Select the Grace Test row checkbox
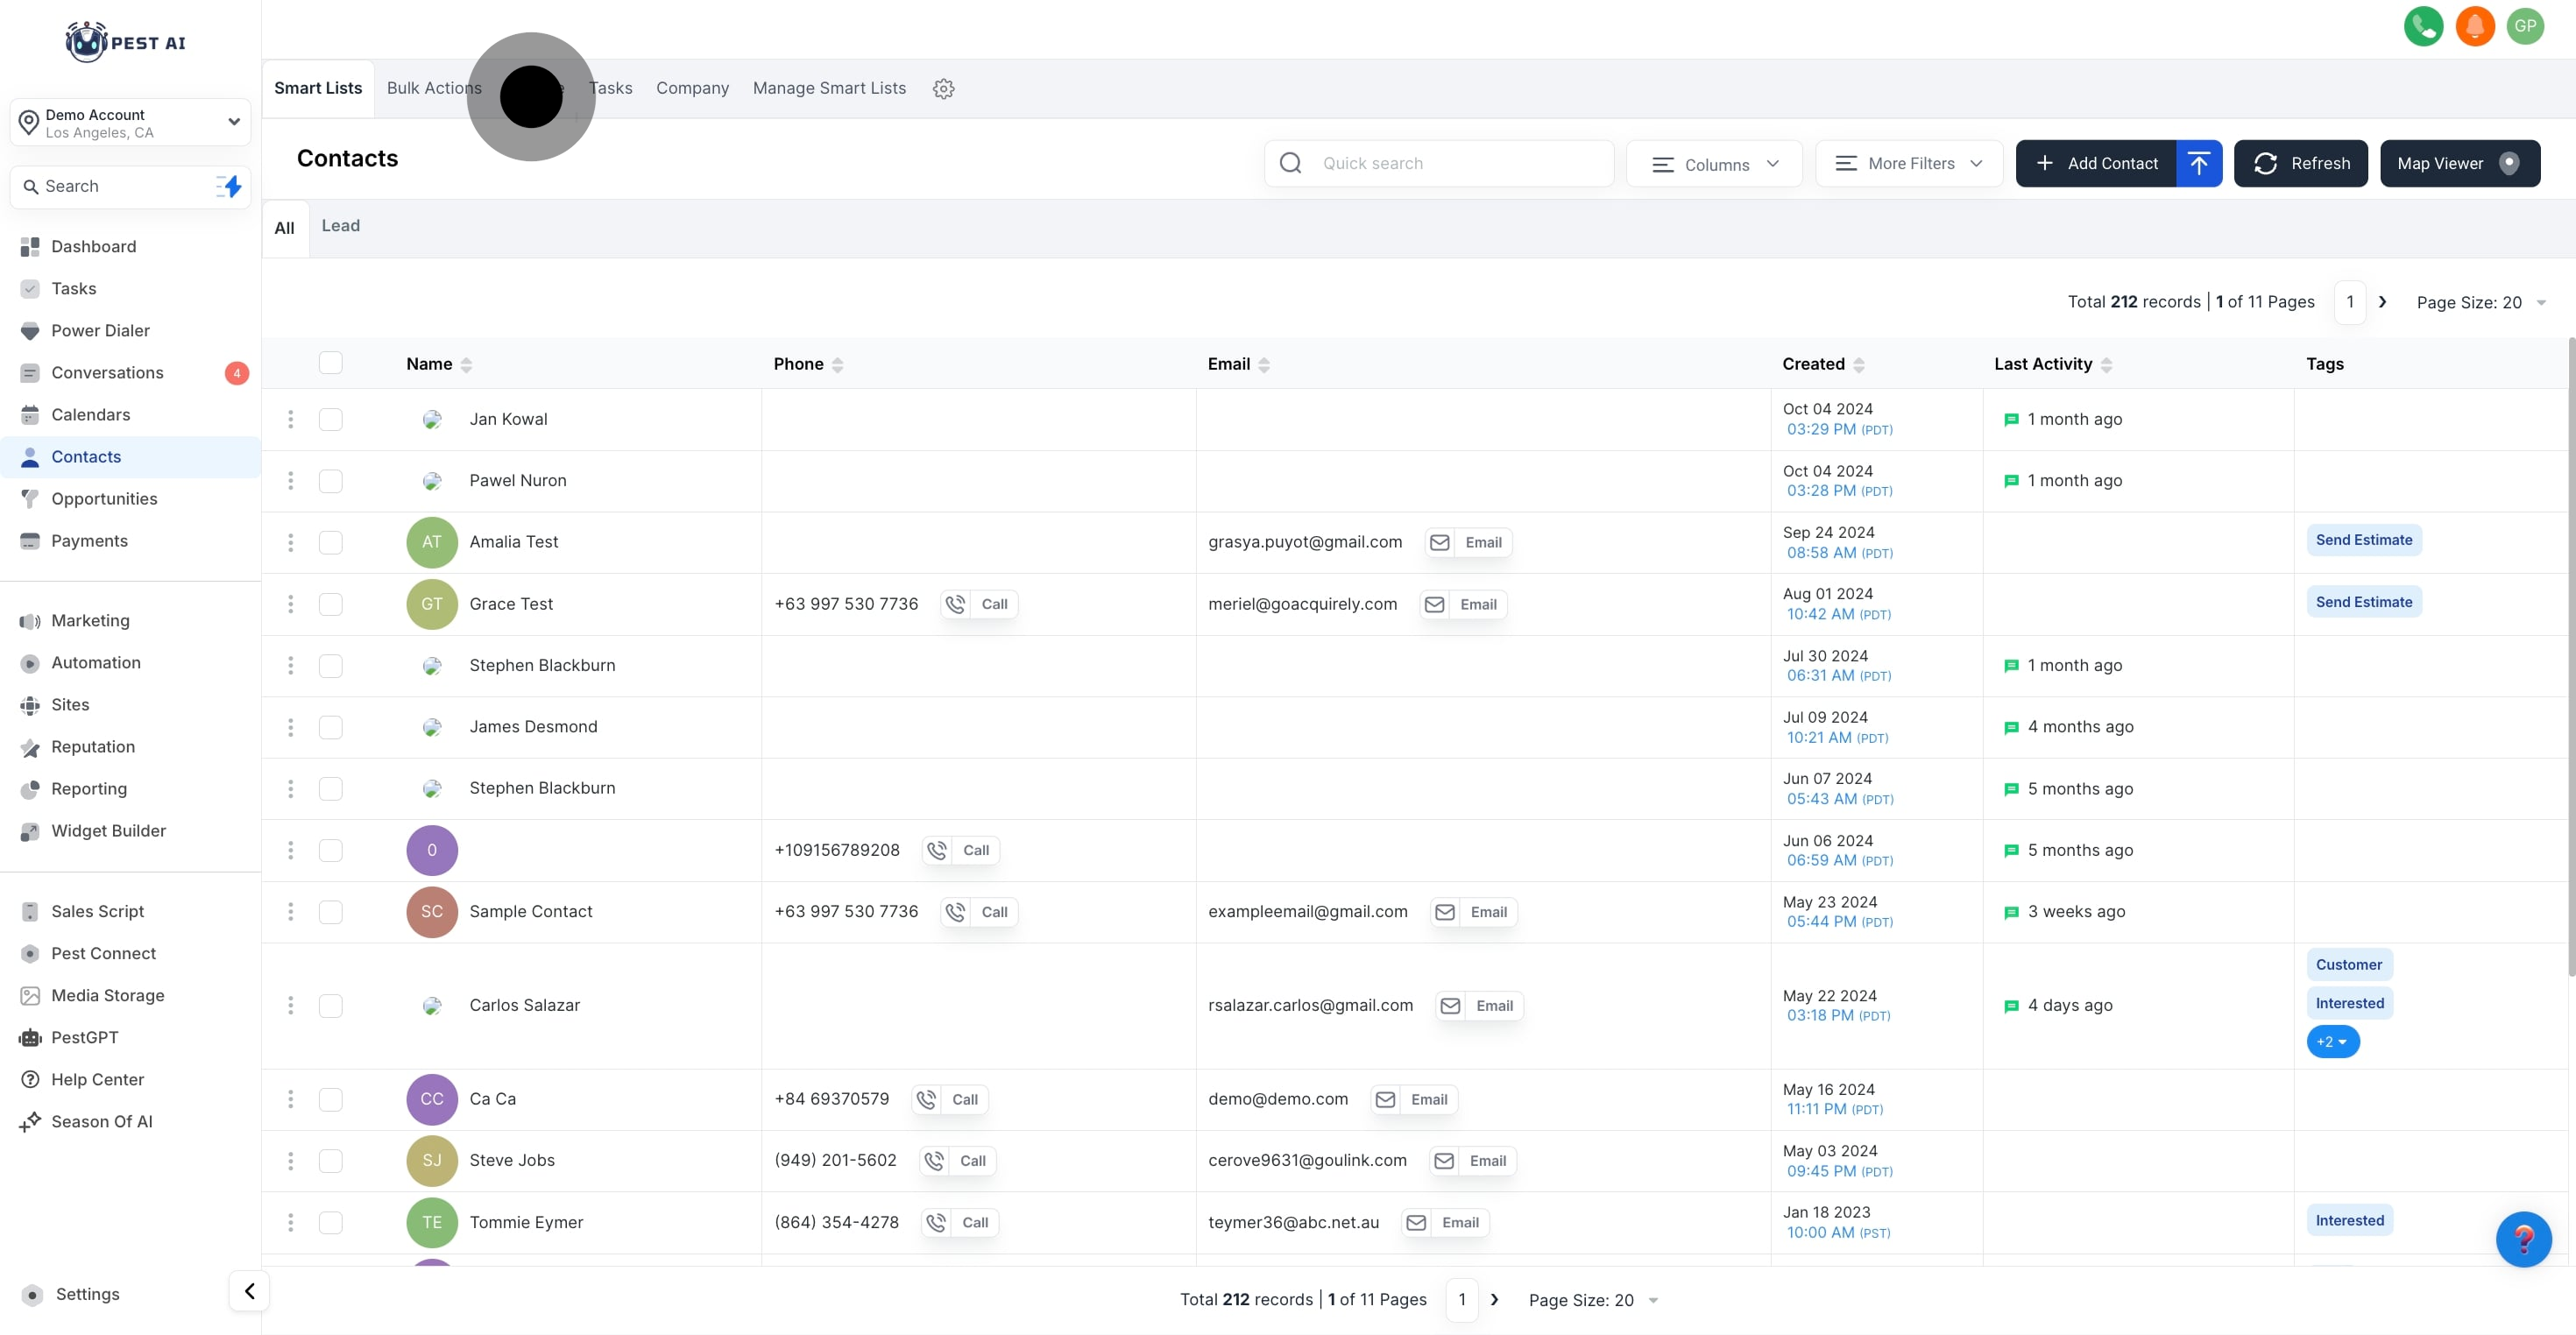The height and width of the screenshot is (1335, 2576). tap(330, 604)
